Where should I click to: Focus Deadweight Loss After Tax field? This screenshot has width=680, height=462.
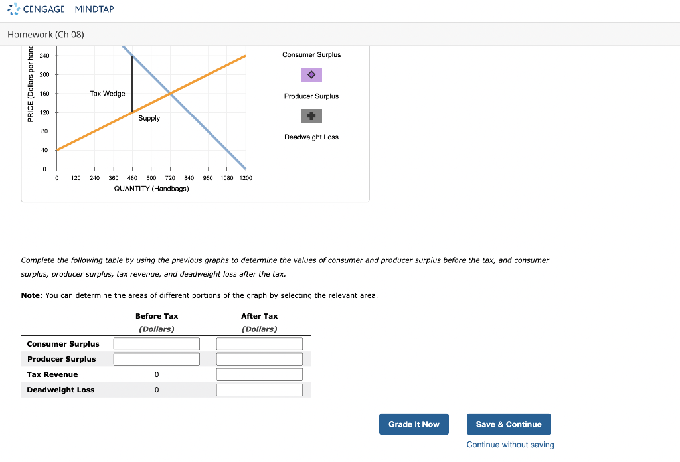pos(260,390)
